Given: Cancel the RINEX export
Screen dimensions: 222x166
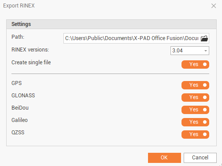Looking at the screenshot, I should coord(200,158).
